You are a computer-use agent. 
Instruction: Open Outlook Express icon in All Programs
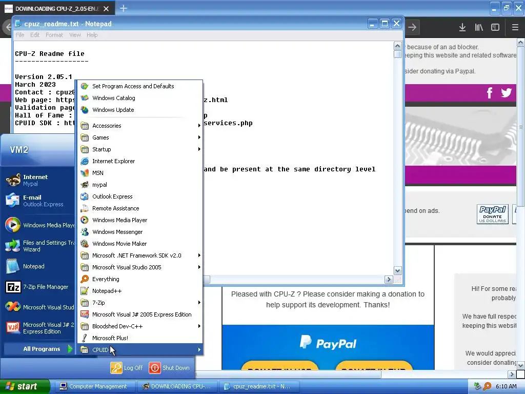85,196
